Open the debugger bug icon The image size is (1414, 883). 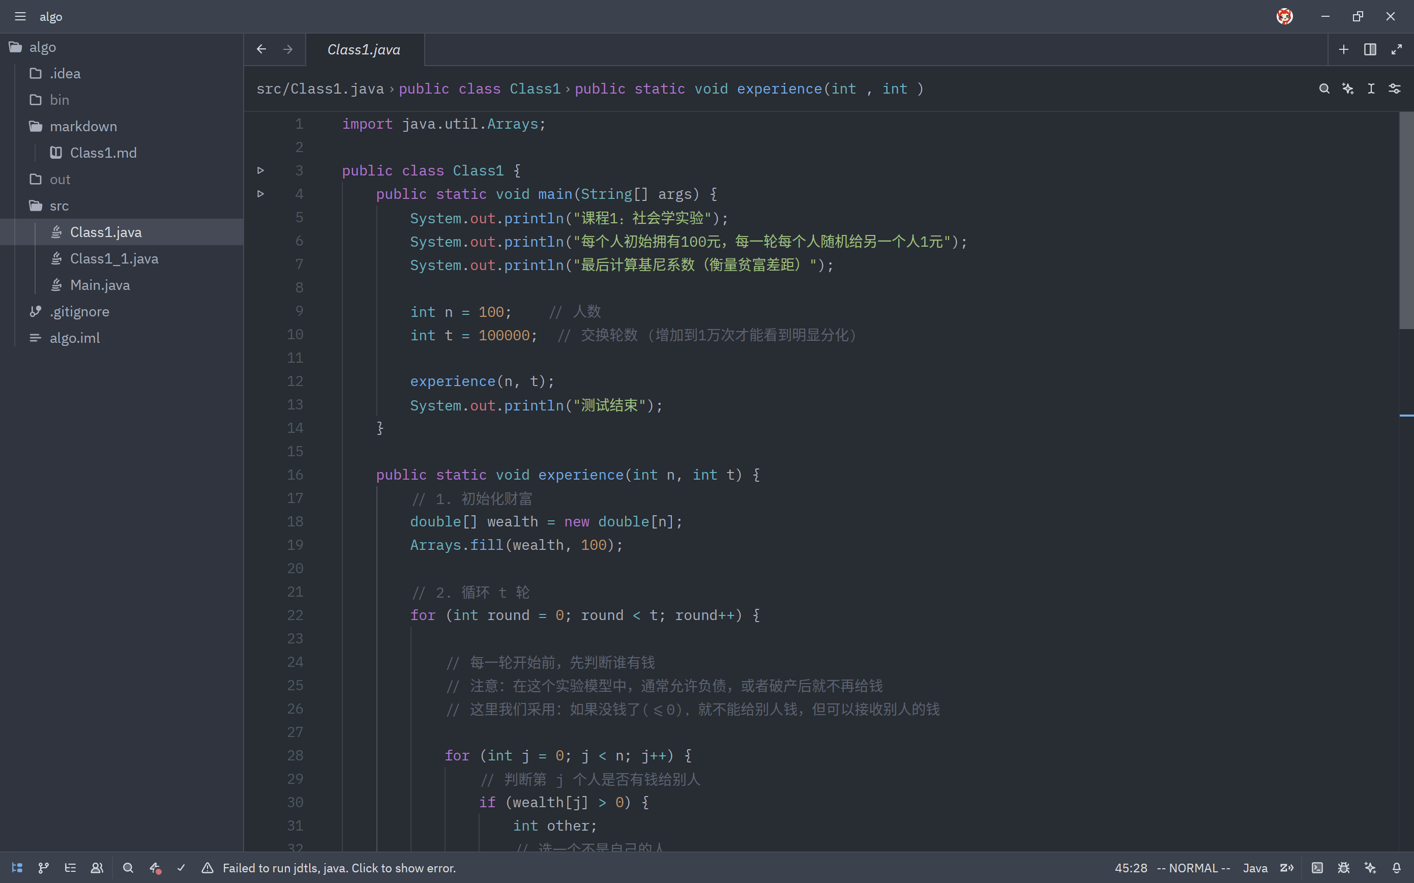click(1343, 868)
